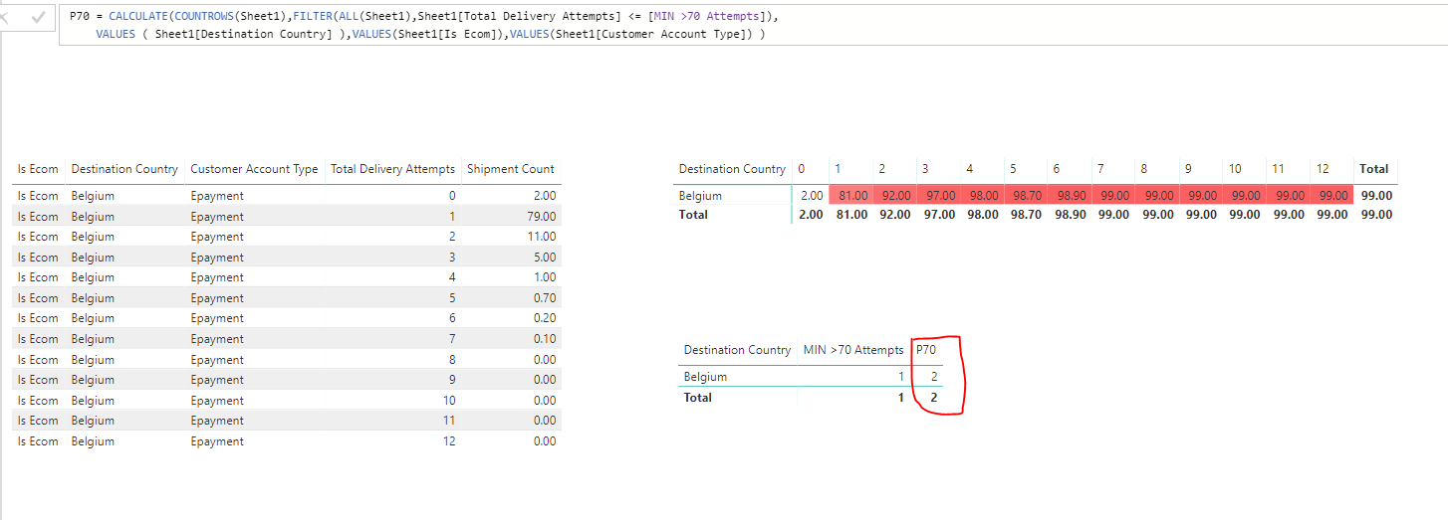The height and width of the screenshot is (520, 1448).
Task: Select the 5.00 shipment count cell
Action: coord(545,258)
